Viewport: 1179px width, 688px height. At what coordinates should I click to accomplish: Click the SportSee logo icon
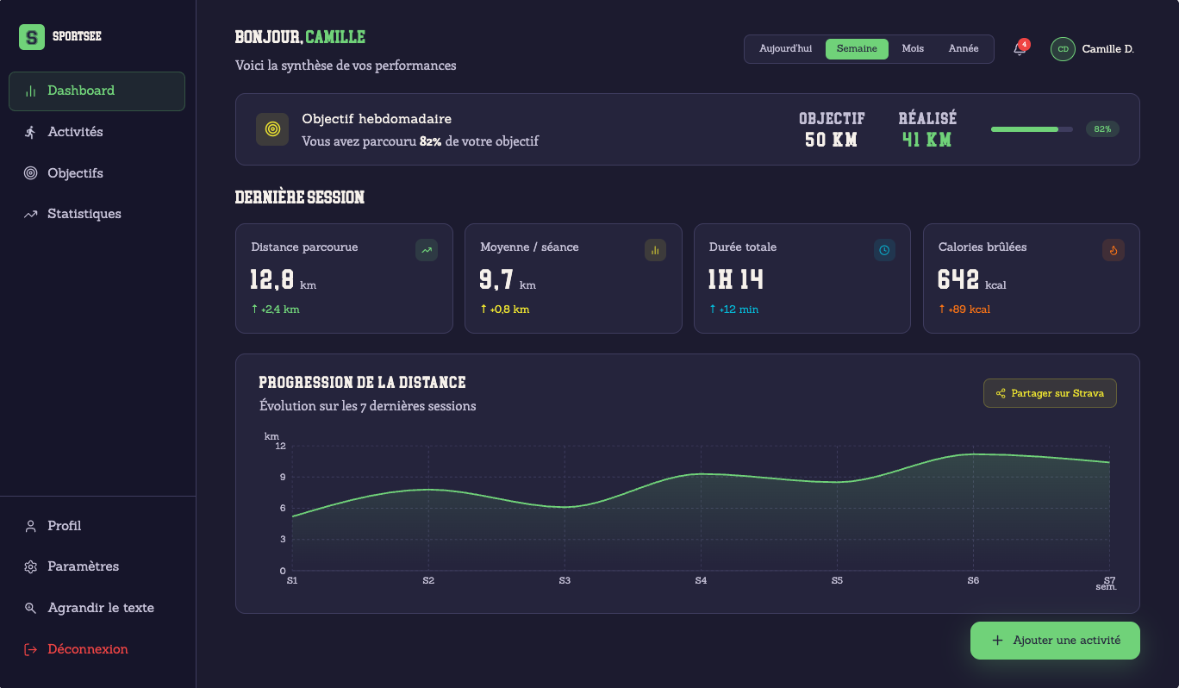(32, 37)
